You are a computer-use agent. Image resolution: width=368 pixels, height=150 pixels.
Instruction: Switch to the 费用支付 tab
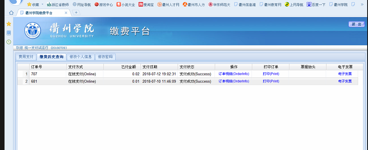(26, 57)
